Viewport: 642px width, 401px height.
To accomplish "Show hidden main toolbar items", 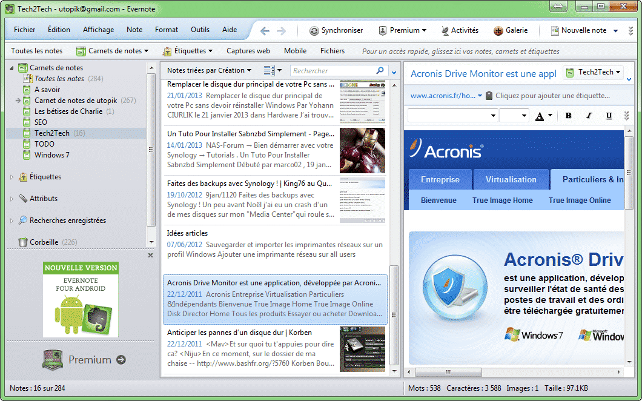I will (630, 31).
